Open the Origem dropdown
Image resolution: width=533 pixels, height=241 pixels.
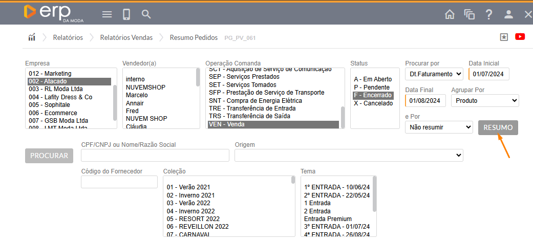point(348,155)
